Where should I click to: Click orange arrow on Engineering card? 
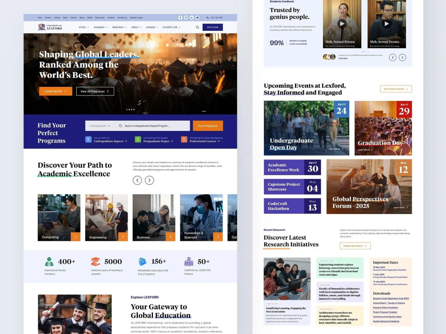[123, 236]
